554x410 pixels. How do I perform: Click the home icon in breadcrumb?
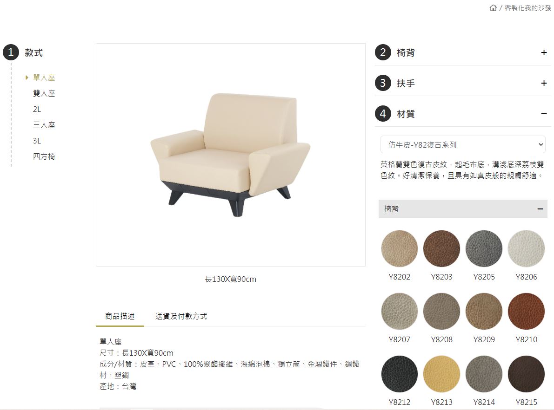coord(493,8)
